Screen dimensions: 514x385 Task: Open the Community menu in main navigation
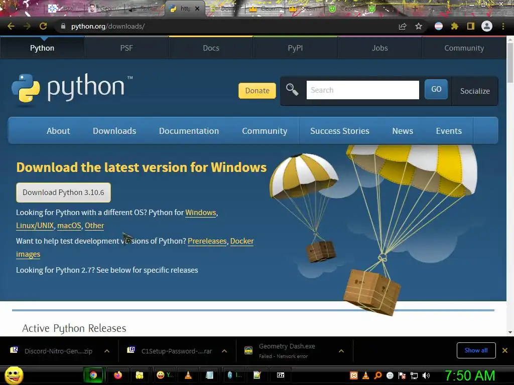click(265, 131)
